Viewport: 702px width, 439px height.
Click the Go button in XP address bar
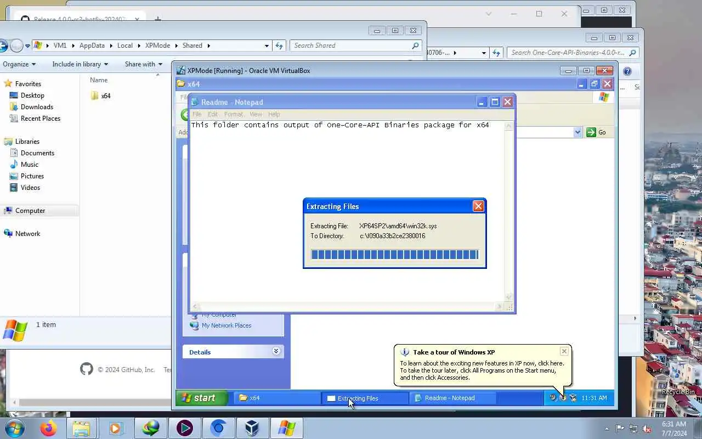[x=596, y=132]
